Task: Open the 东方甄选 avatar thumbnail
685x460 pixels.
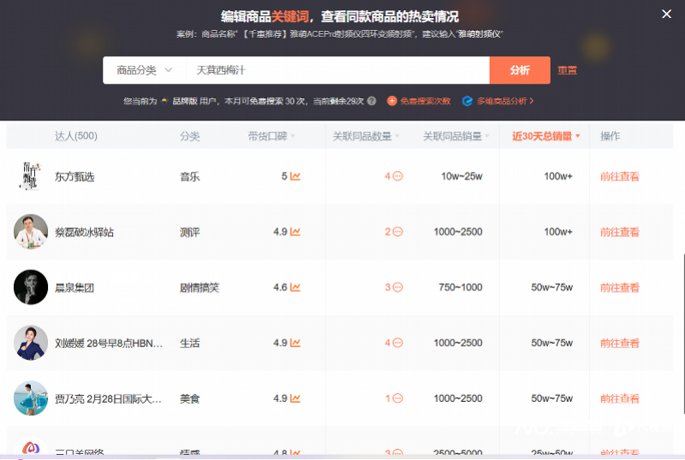Action: point(31,176)
